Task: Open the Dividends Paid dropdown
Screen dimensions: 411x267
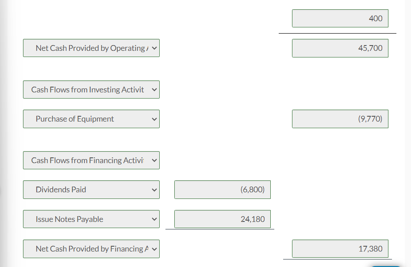Action: click(x=91, y=190)
